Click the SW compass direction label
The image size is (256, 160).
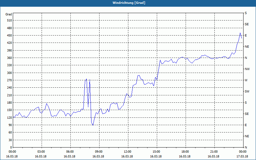click(247, 92)
